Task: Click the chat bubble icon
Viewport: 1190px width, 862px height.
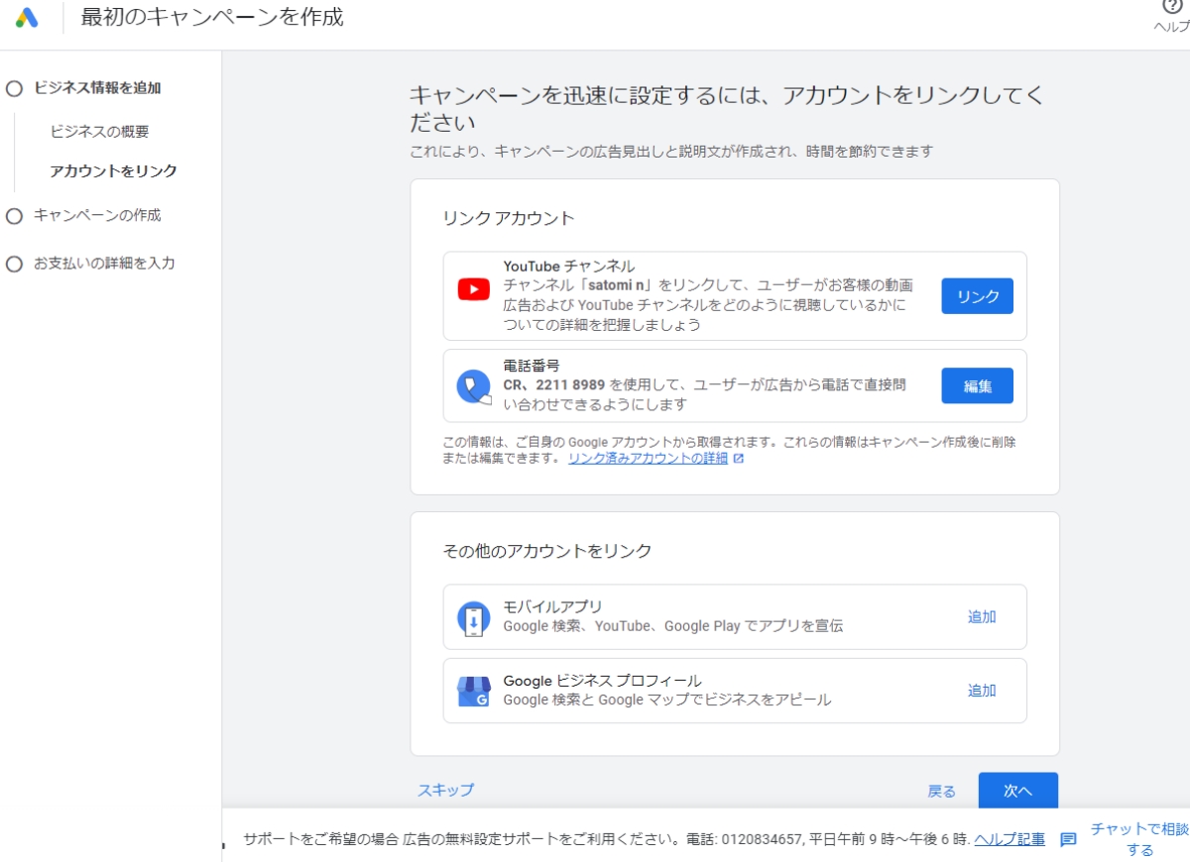Action: 1068,840
